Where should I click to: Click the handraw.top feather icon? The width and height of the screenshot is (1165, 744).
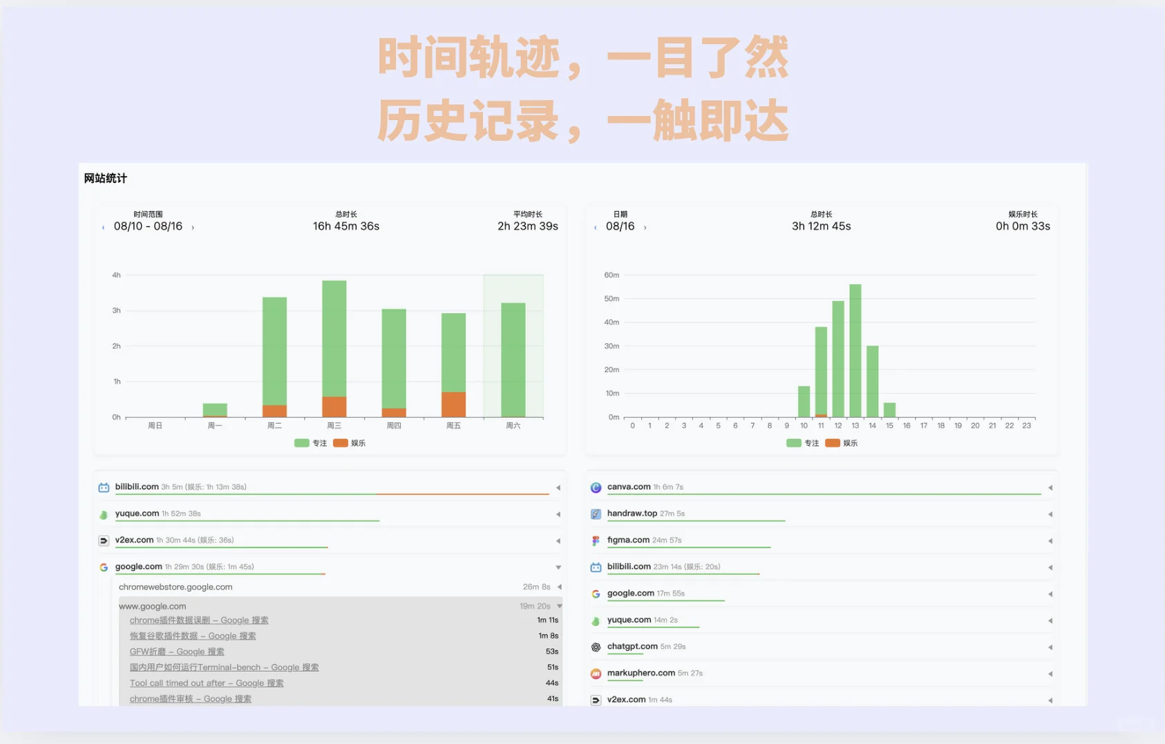pos(595,513)
